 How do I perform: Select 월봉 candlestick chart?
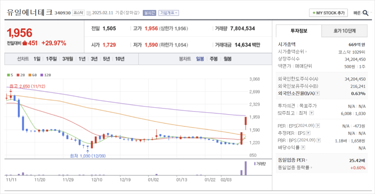point(227,59)
